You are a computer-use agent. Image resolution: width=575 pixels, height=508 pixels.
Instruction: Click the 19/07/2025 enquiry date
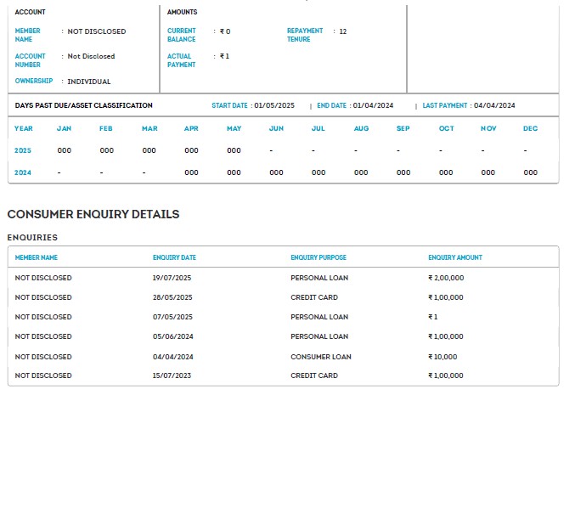tap(172, 278)
